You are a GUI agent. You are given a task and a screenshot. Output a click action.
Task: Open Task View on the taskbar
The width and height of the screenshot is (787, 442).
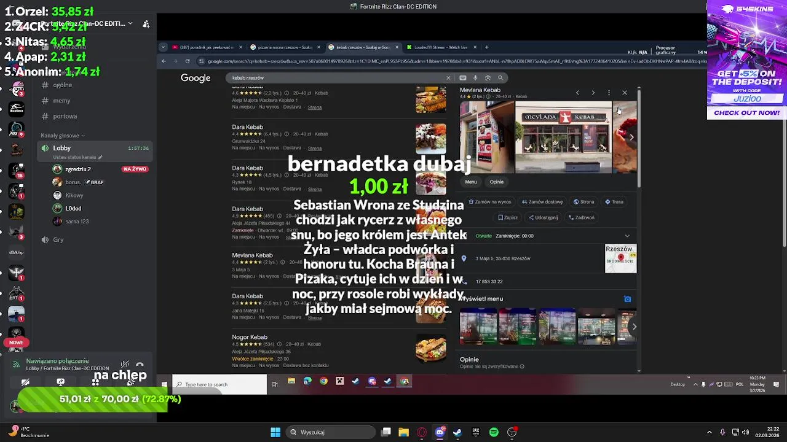[x=386, y=432]
